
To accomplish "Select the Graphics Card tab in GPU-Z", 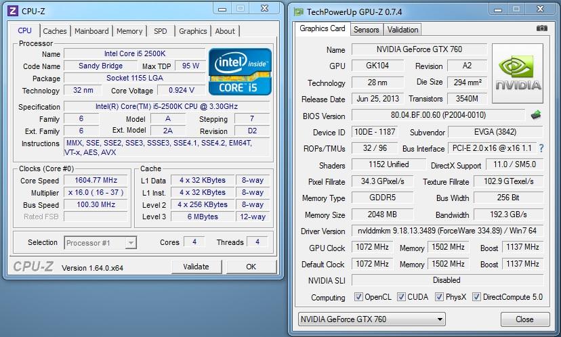I will (323, 28).
